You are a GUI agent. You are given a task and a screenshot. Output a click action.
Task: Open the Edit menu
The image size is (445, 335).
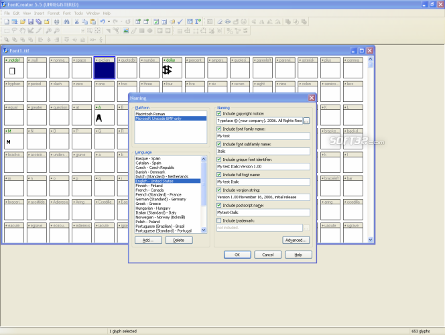click(x=16, y=13)
